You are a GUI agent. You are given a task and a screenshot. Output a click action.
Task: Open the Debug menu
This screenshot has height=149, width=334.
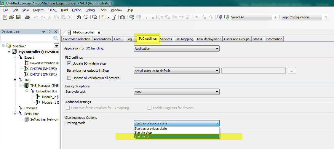(x=90, y=10)
